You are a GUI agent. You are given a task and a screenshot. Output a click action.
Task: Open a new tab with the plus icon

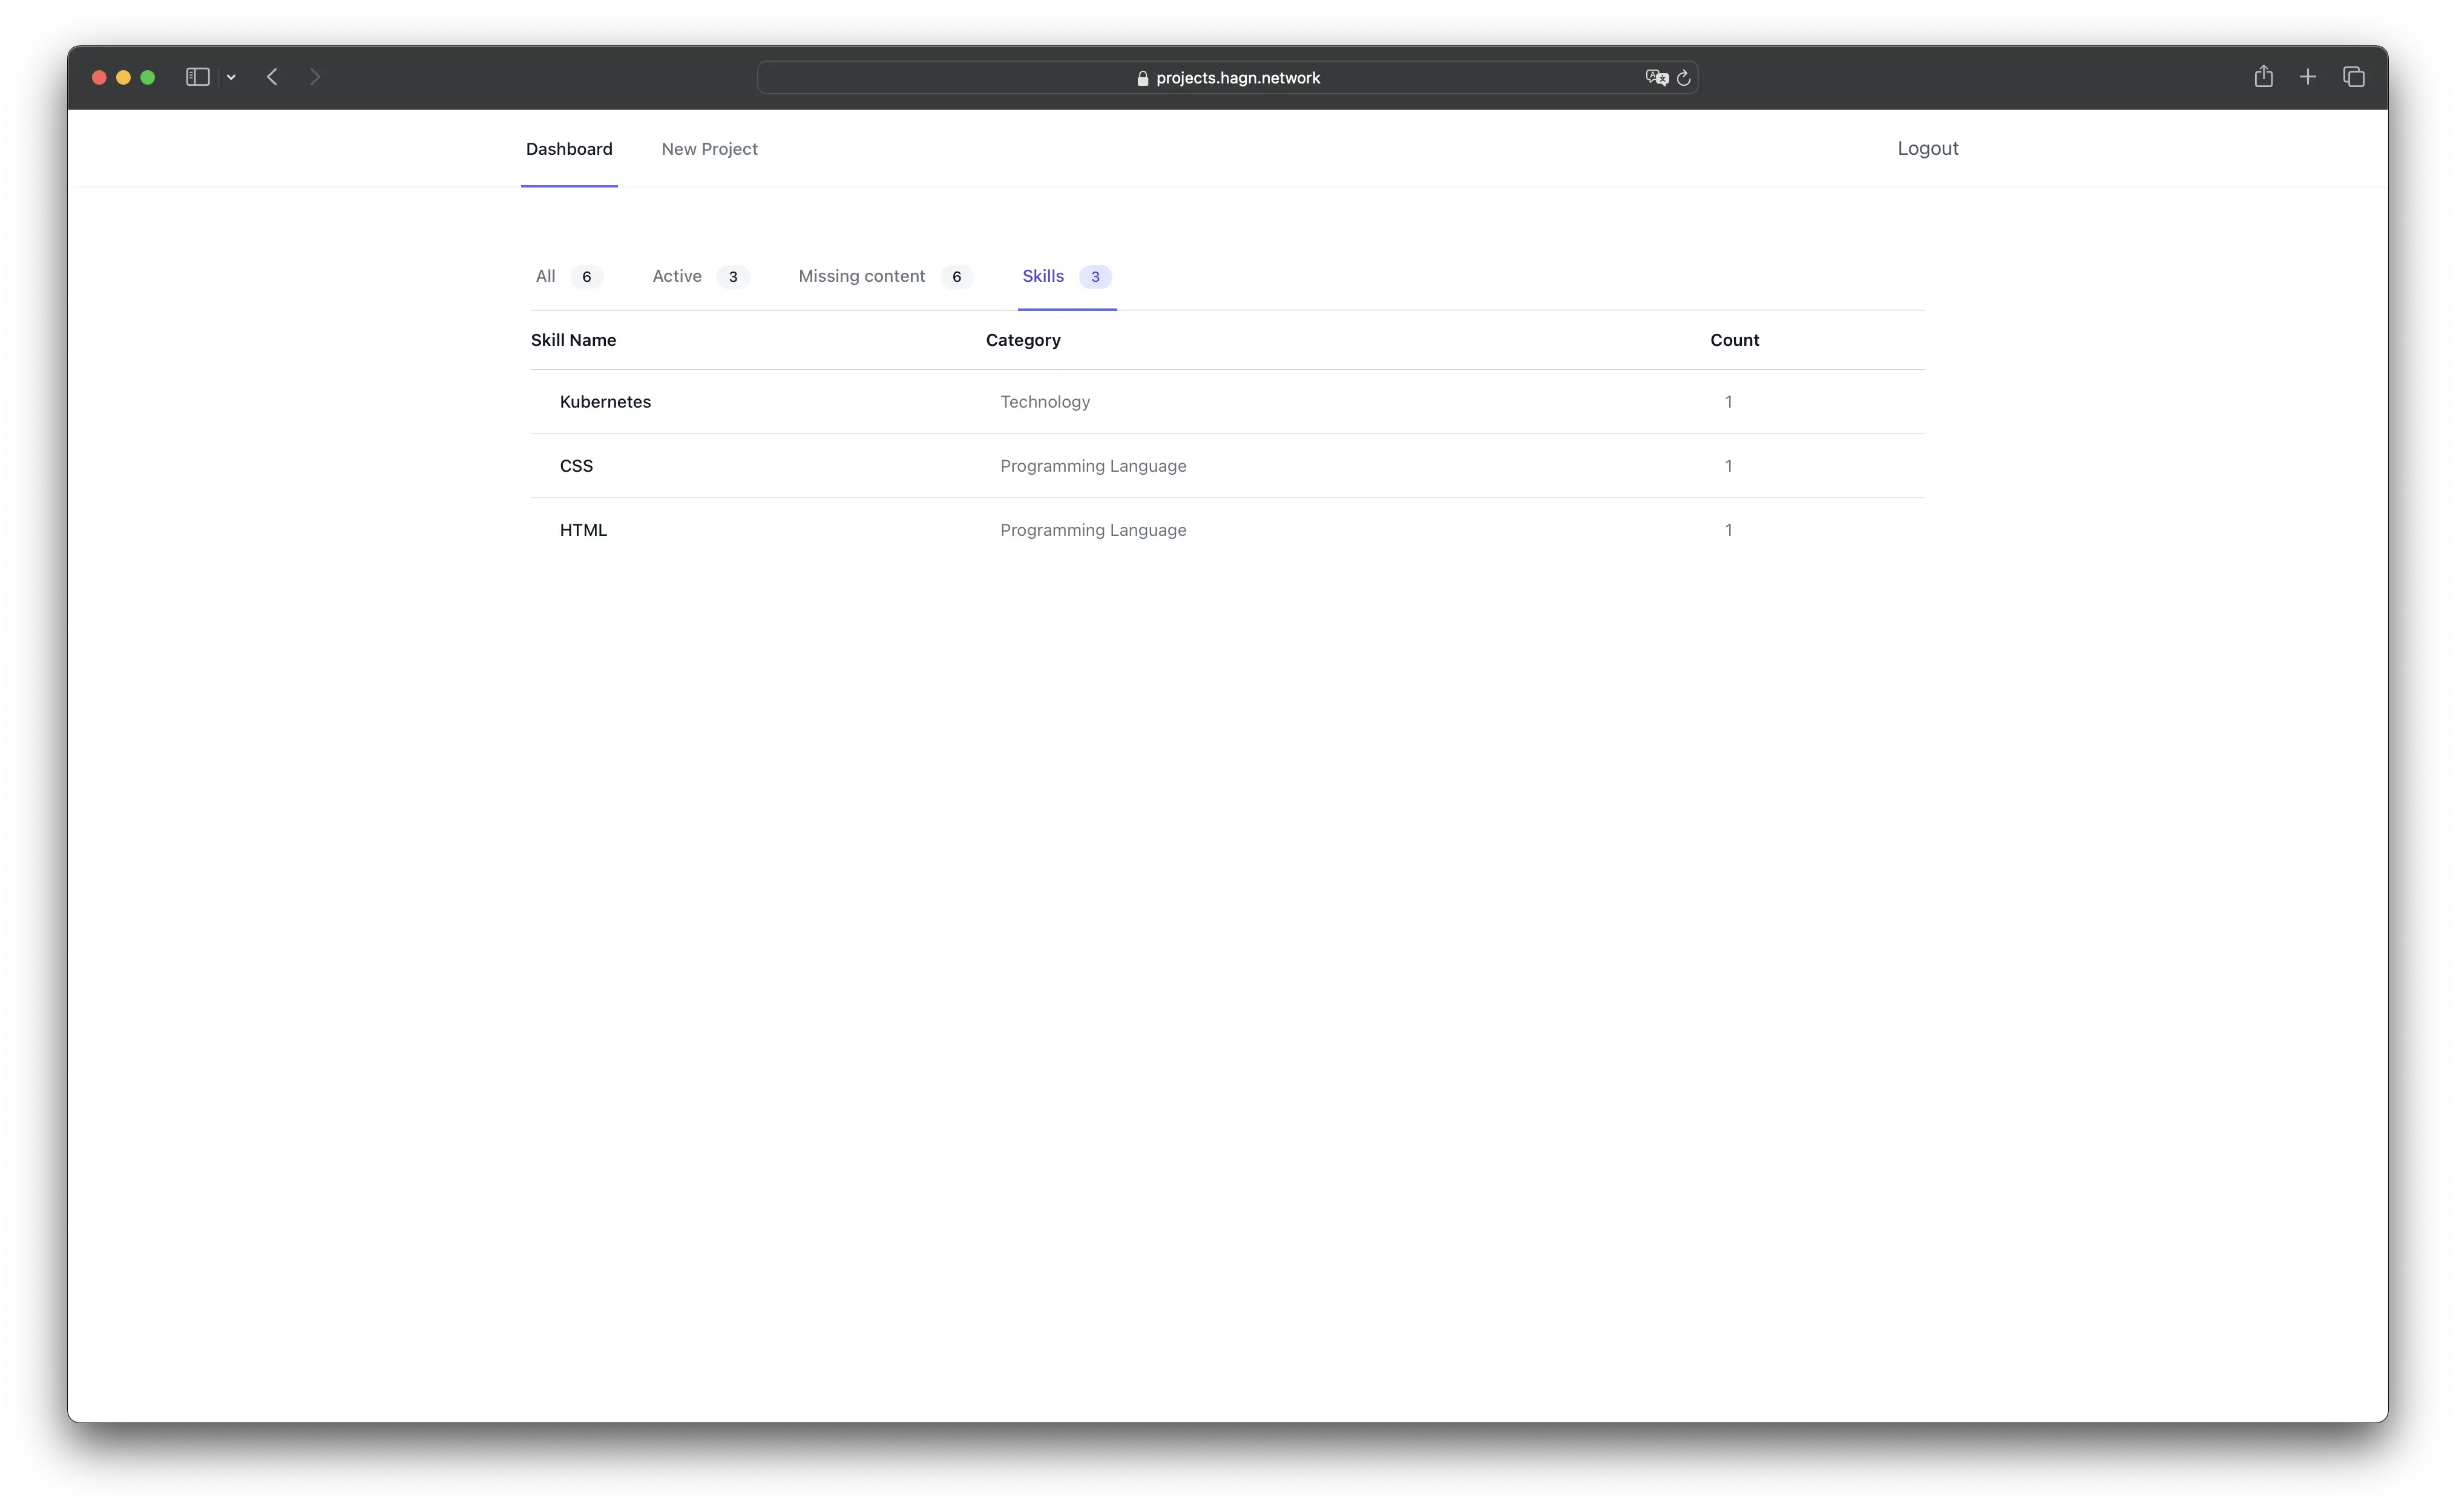pos(2308,77)
